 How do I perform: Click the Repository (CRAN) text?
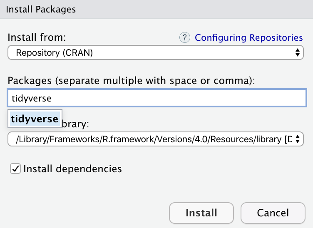[x=54, y=53]
